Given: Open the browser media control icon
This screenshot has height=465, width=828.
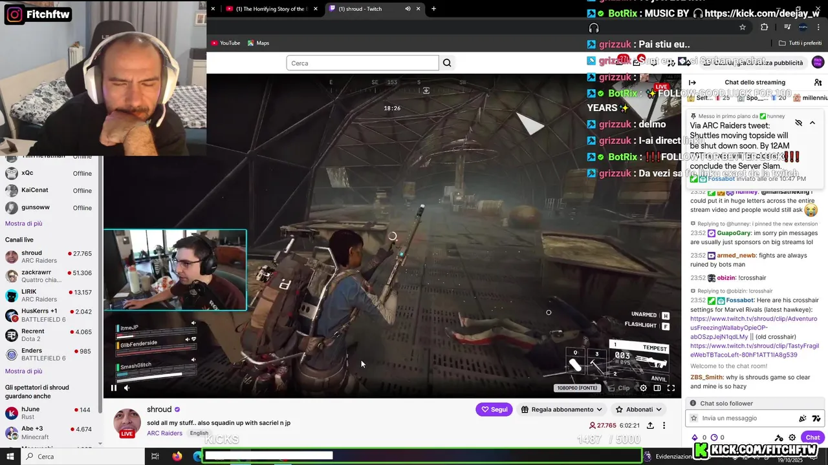Looking at the screenshot, I should (x=787, y=27).
